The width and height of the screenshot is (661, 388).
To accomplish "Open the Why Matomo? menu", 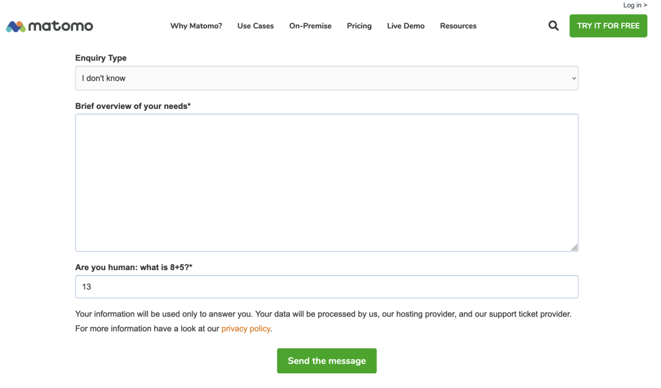I will point(196,26).
